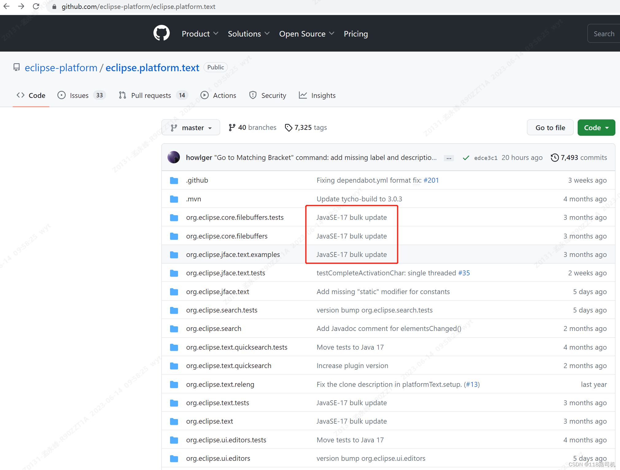The image size is (620, 470).
Task: Open the 7,493 commits history
Action: [579, 157]
